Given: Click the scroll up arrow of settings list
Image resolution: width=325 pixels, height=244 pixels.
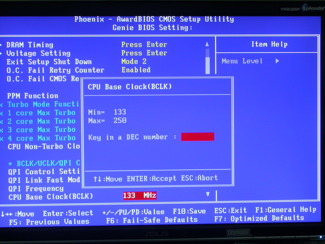Looking at the screenshot, I should [207, 44].
